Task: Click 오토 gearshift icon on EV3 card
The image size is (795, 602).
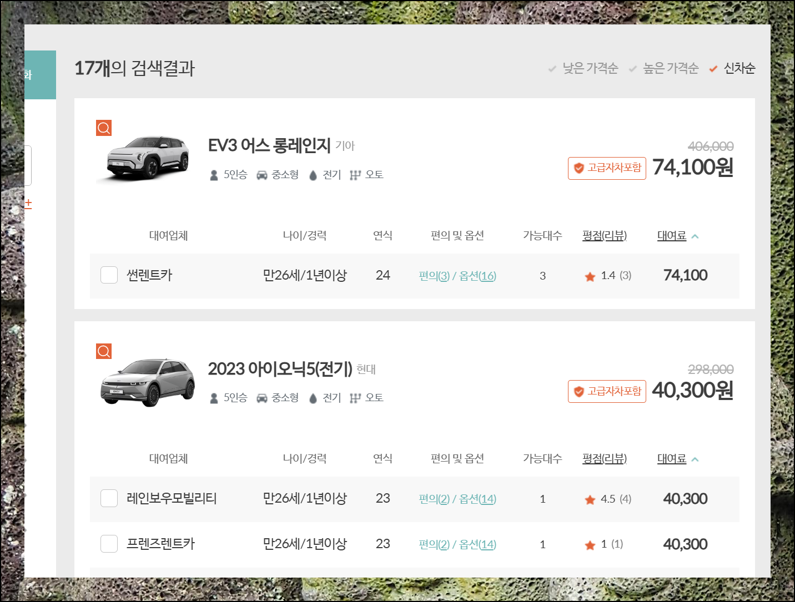Action: [x=355, y=175]
